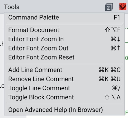The image size is (128, 118).
Task: Click the ⌘/ shortcut of Toggle Line Comment
Action: pos(116,88)
